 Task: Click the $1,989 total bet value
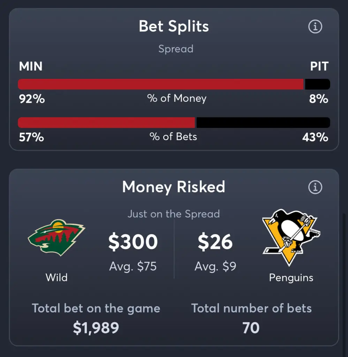(96, 328)
